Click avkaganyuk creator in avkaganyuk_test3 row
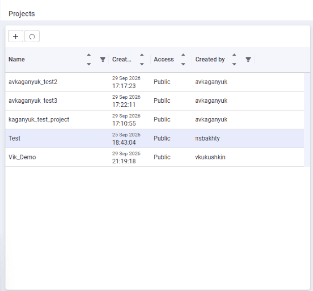Image resolution: width=313 pixels, height=291 pixels. point(211,101)
